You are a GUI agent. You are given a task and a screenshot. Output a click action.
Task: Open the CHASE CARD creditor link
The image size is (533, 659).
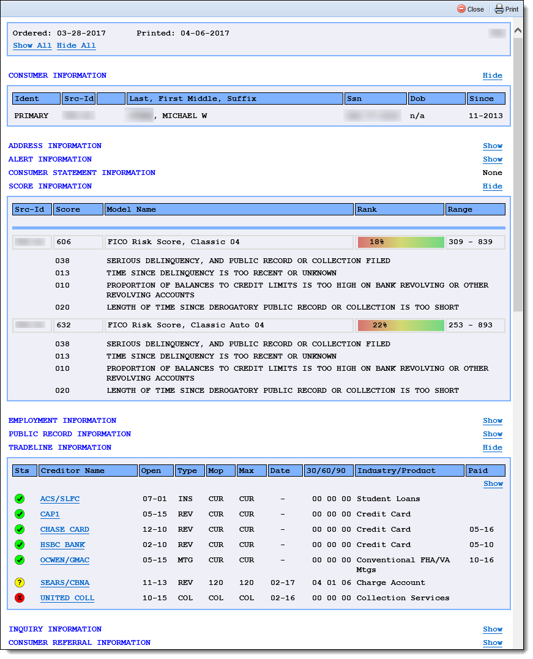click(x=65, y=529)
